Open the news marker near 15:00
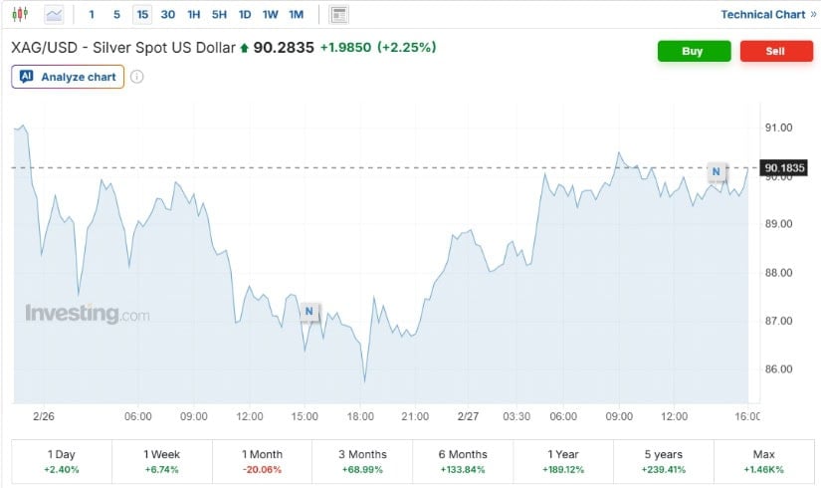The height and width of the screenshot is (488, 821). [308, 312]
